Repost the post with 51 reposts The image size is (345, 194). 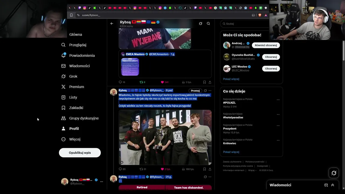click(143, 169)
